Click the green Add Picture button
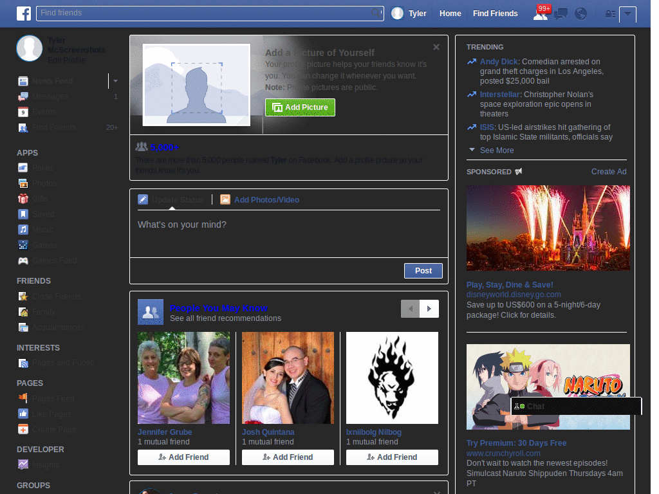The image size is (659, 494). tap(300, 107)
